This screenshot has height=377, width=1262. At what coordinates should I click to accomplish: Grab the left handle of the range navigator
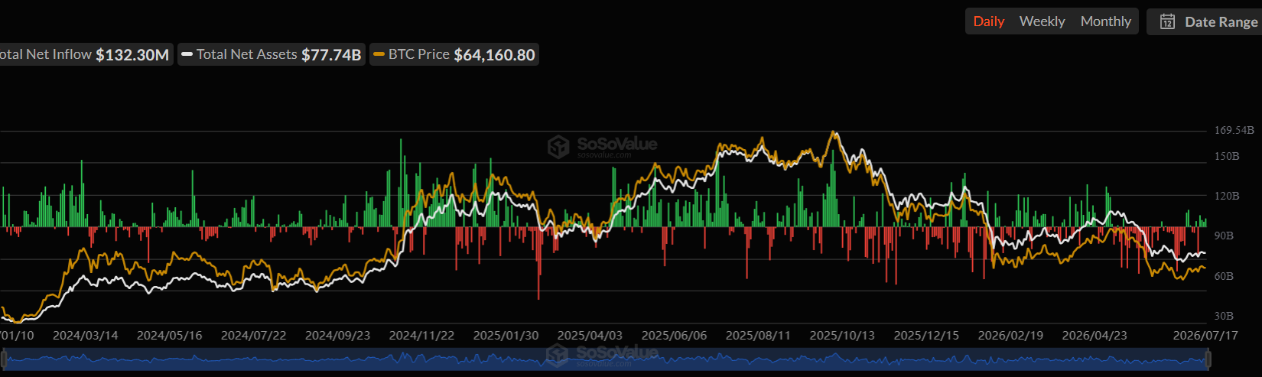4,359
